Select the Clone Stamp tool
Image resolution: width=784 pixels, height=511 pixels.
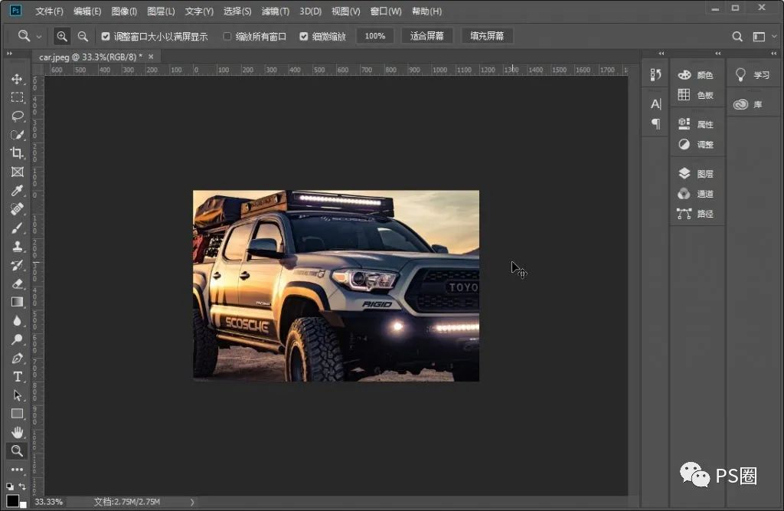tap(17, 246)
